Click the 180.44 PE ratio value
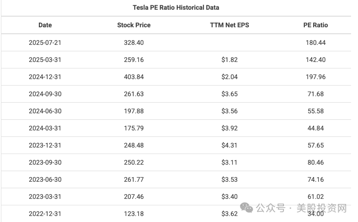 point(315,43)
